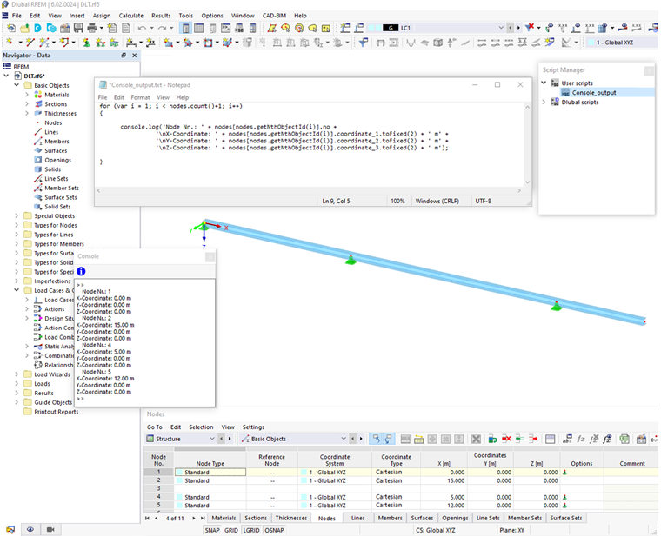This screenshot has height=536, width=661.
Task: Open the CAD-BIM menu
Action: click(274, 16)
